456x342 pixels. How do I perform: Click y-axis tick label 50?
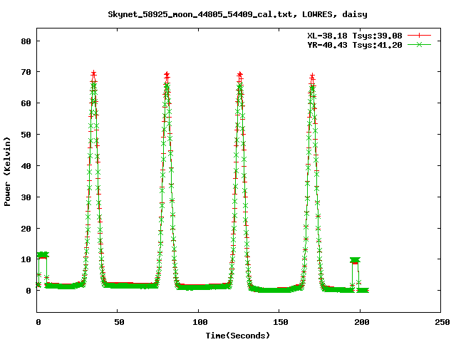tap(26, 135)
